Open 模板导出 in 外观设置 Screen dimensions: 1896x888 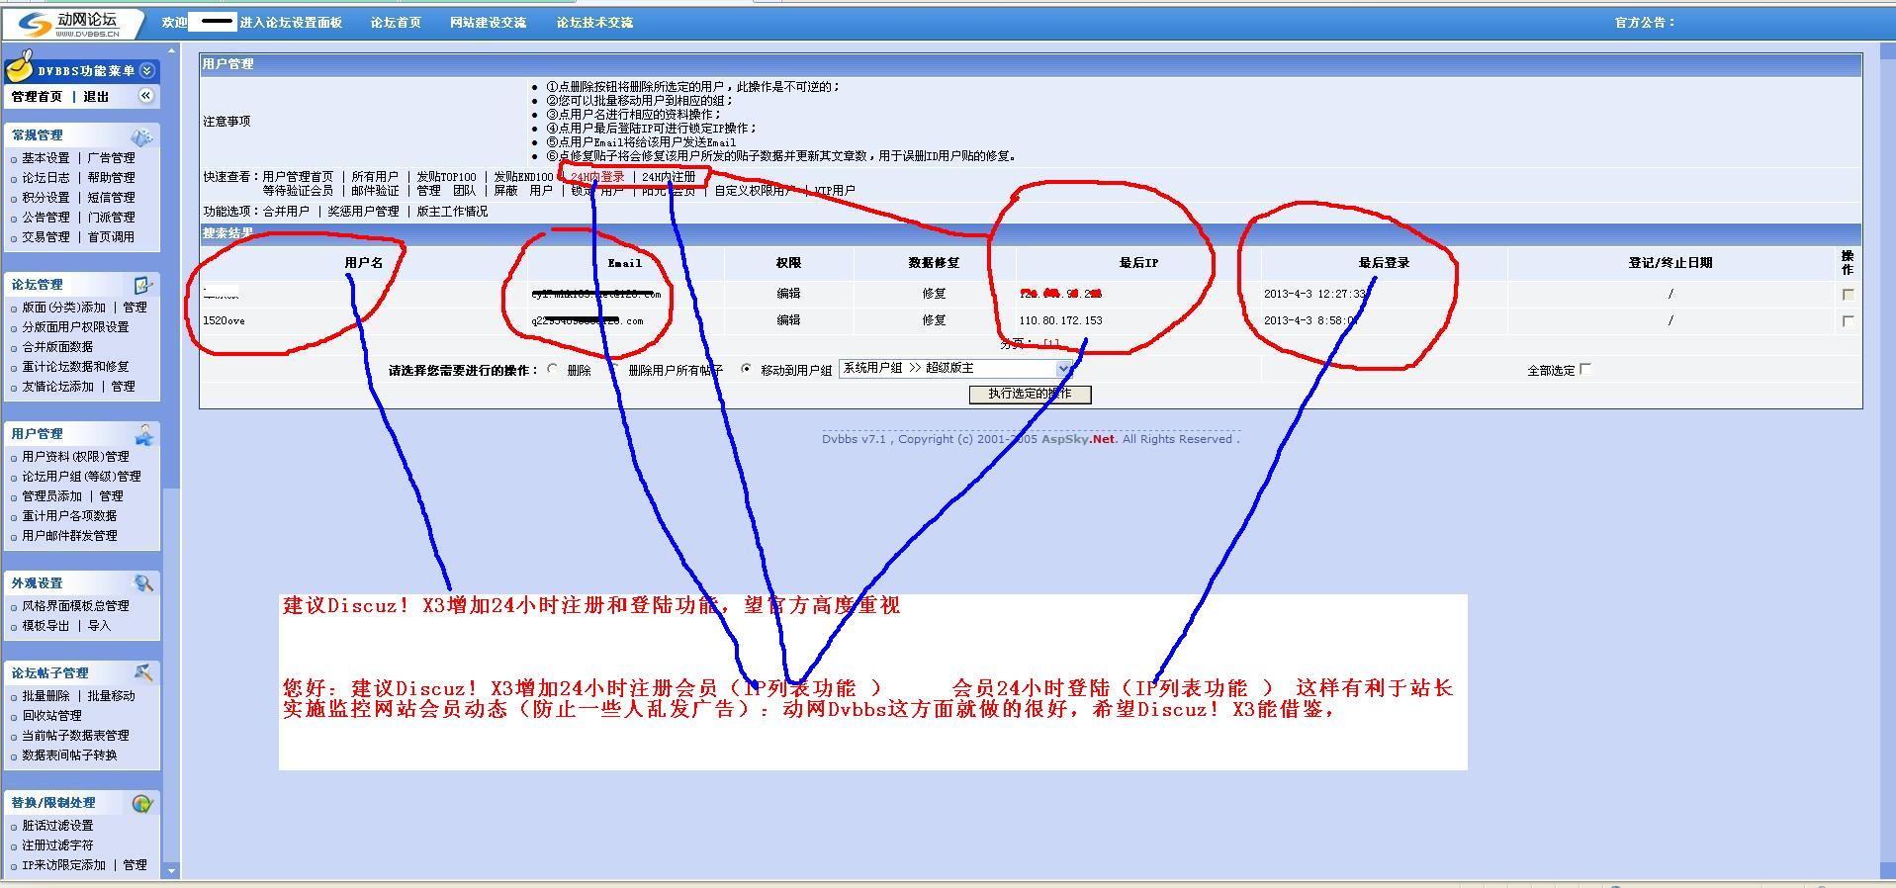tap(45, 626)
